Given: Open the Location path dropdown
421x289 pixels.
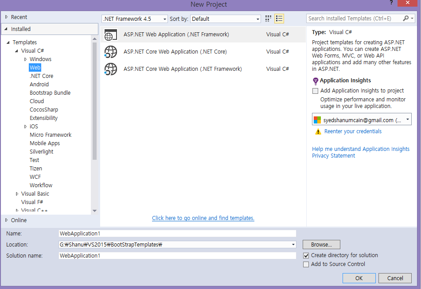Looking at the screenshot, I should tap(293, 244).
